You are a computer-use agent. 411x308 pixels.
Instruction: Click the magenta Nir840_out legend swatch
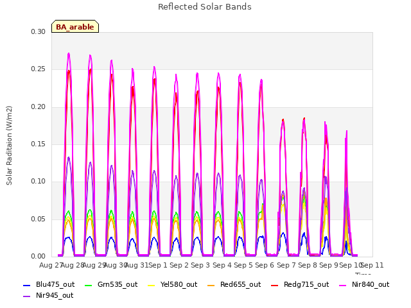343,285
